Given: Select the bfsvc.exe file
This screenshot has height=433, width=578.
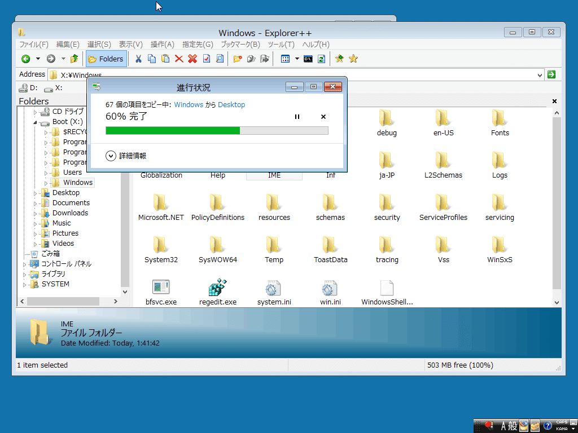Looking at the screenshot, I should point(161,293).
